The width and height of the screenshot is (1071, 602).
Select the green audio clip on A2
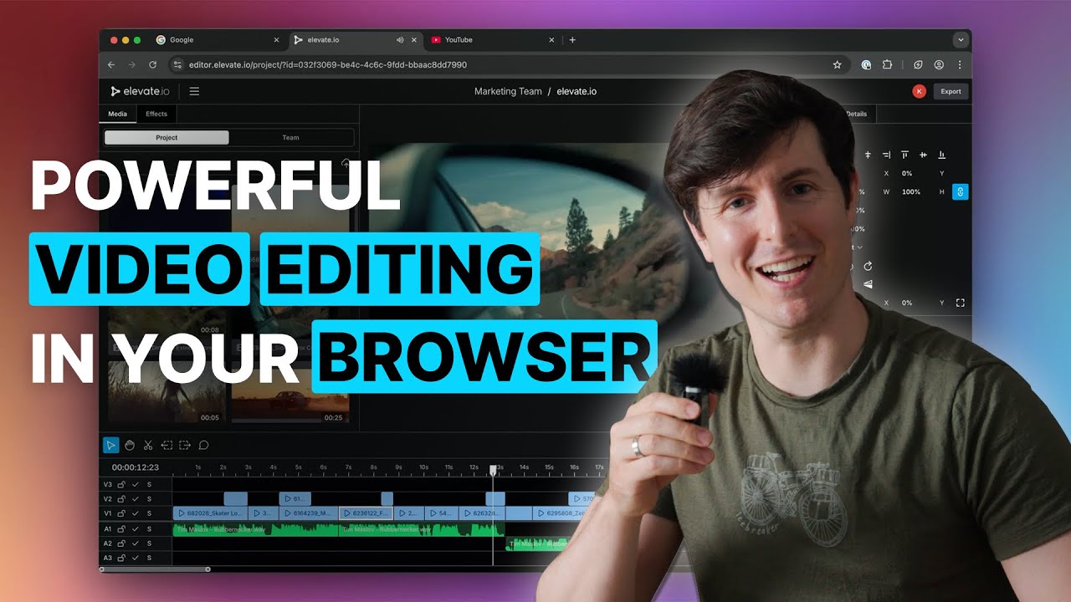(x=536, y=543)
